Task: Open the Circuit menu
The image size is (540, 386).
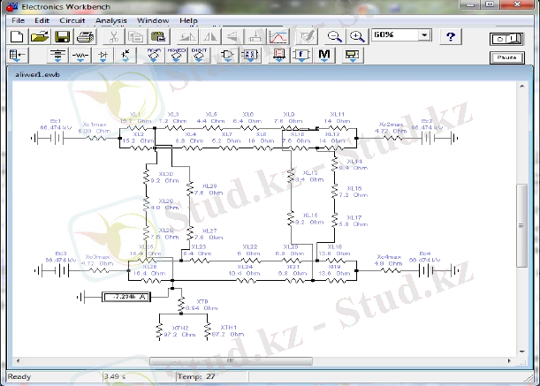Action: click(72, 19)
